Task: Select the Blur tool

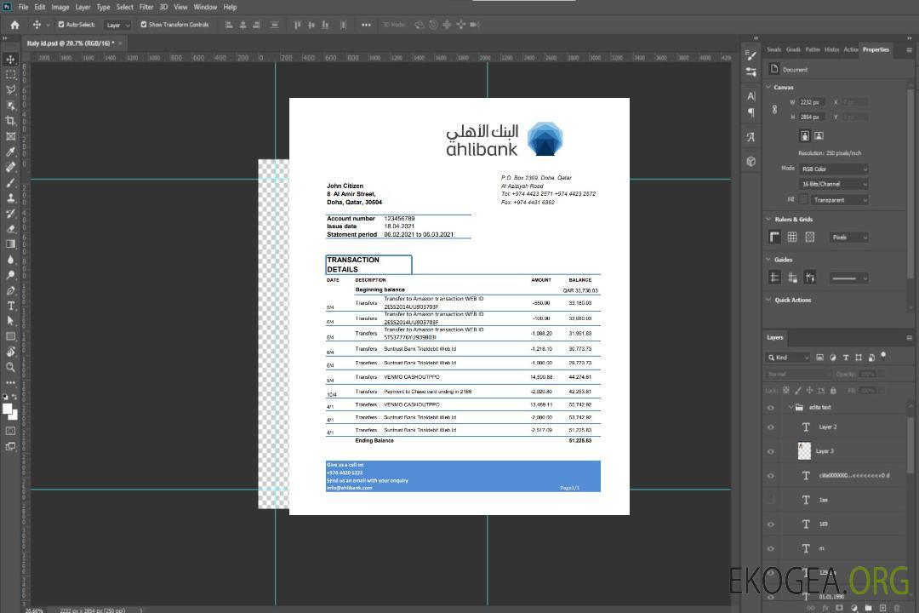Action: point(10,260)
